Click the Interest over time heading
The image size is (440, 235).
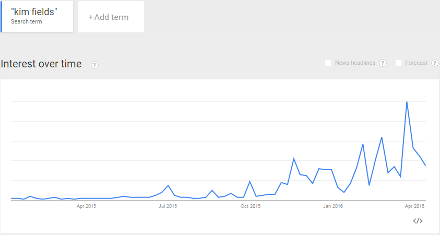pos(41,64)
